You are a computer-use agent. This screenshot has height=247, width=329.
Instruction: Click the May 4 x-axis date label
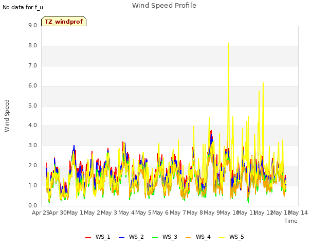tap(126, 213)
